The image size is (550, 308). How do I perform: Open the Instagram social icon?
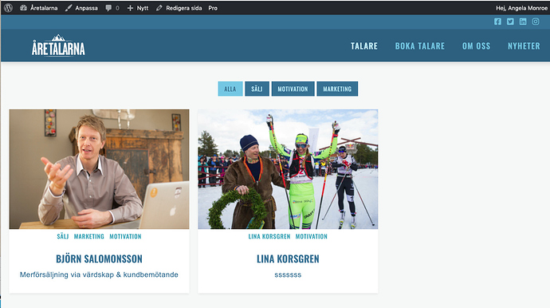click(x=536, y=22)
